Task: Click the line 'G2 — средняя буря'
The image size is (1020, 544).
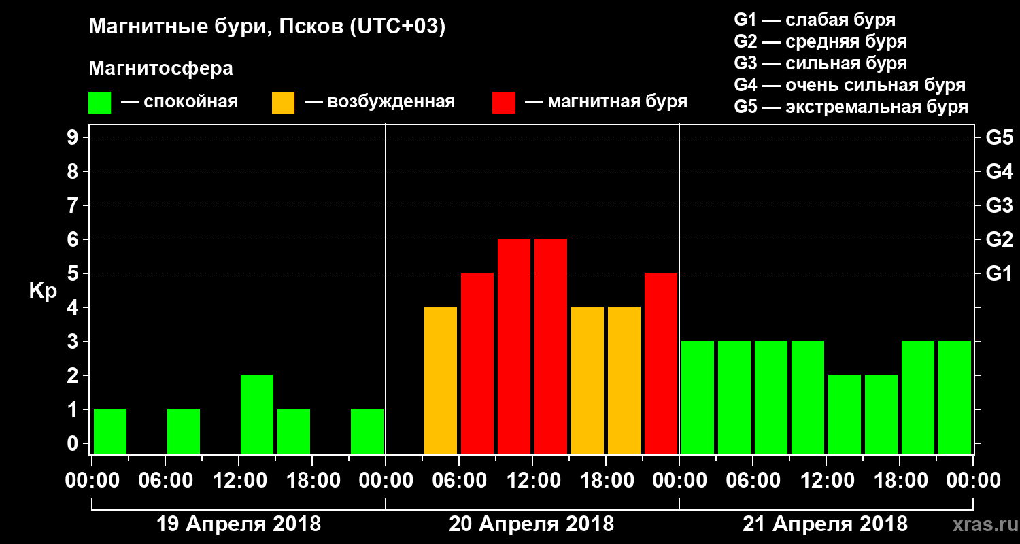Action: pyautogui.click(x=821, y=41)
